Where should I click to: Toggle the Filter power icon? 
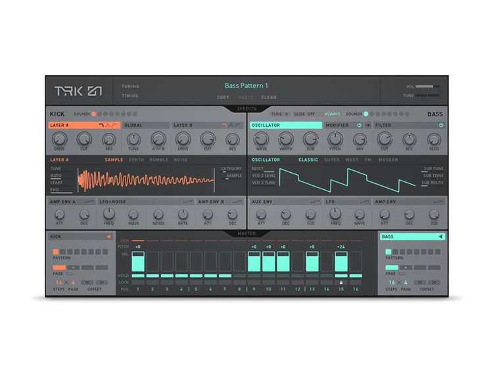click(x=441, y=125)
